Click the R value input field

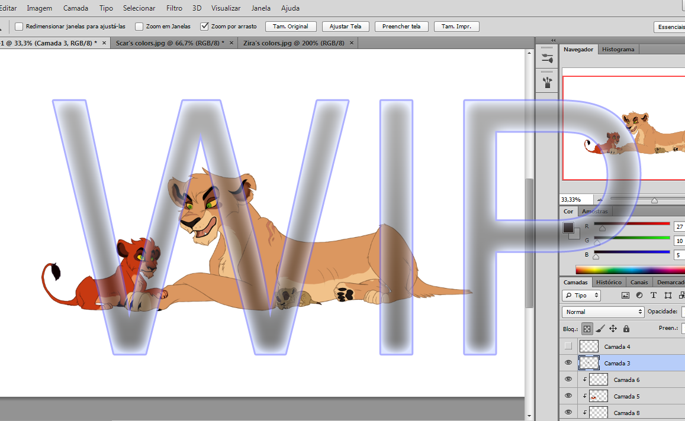coord(680,226)
